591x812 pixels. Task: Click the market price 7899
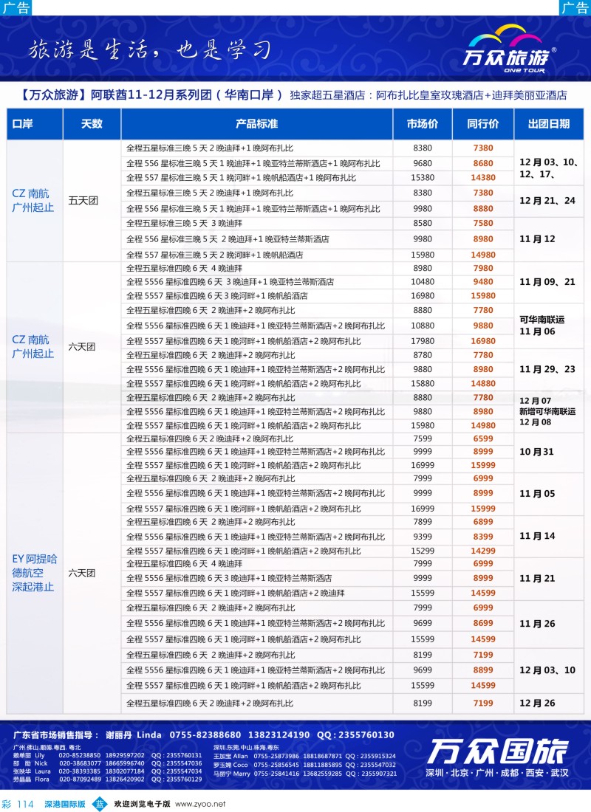pyautogui.click(x=423, y=522)
